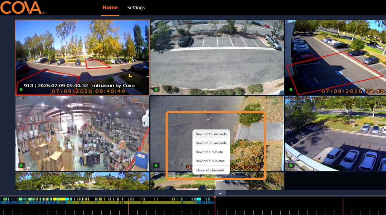Click green status dot on top-right parking feed
This screenshot has width=386, height=215.
(291, 90)
